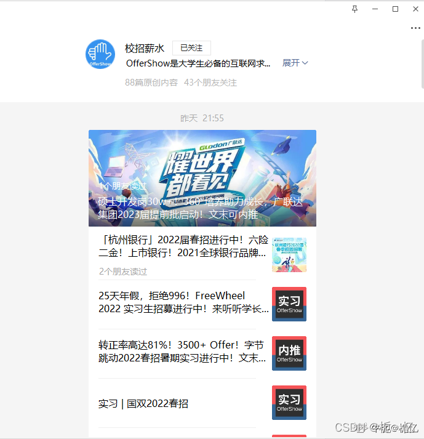The height and width of the screenshot is (439, 424).
Task: Open the 字节跳动2022春招暑期实习 article
Action: [182, 352]
